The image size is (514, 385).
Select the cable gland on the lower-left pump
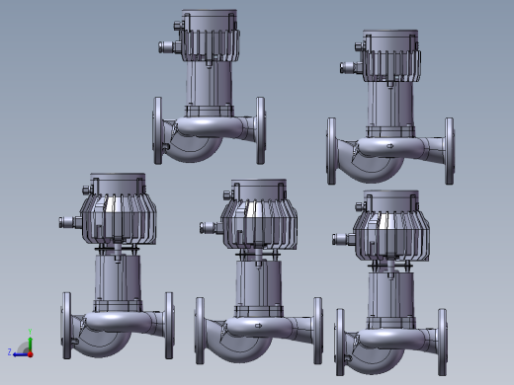click(70, 222)
